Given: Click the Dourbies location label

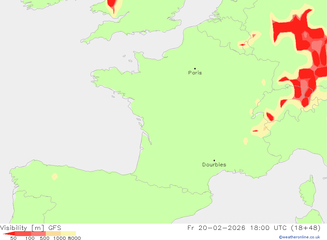Looking at the screenshot, I should 214,165.
